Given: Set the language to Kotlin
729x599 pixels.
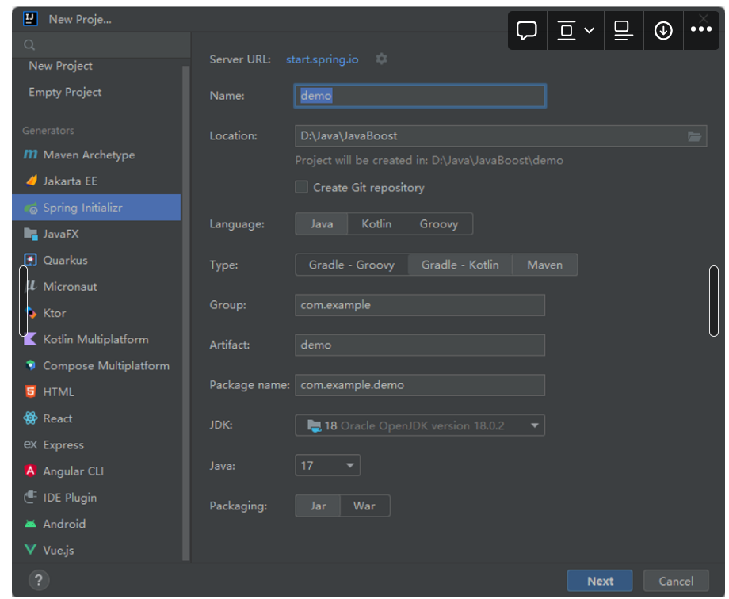Looking at the screenshot, I should (x=376, y=224).
